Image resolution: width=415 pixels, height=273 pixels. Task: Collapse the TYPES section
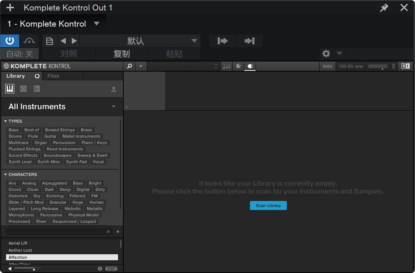(5, 121)
